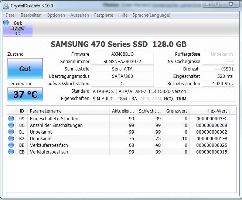This screenshot has height=200, width=242.
Task: Click the Parametername column header
Action: pos(68,111)
